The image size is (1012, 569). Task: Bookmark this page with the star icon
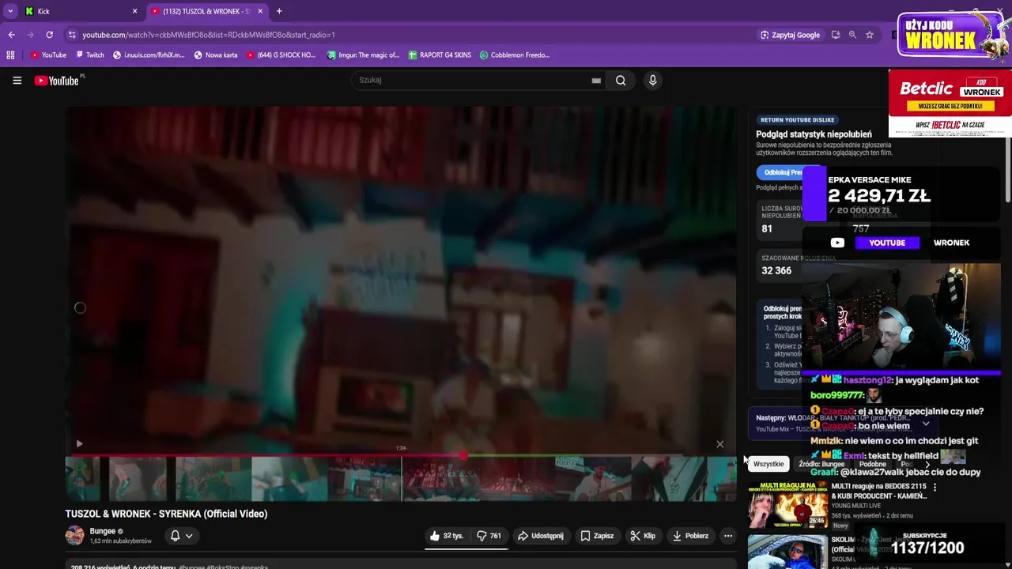(x=870, y=35)
